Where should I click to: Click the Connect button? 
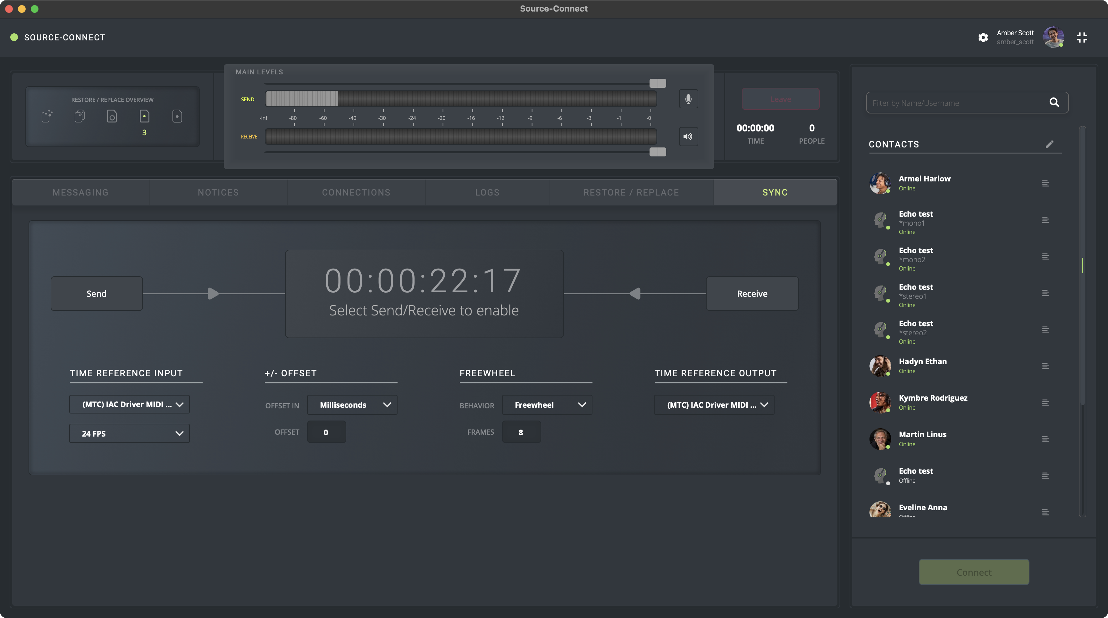tap(974, 572)
